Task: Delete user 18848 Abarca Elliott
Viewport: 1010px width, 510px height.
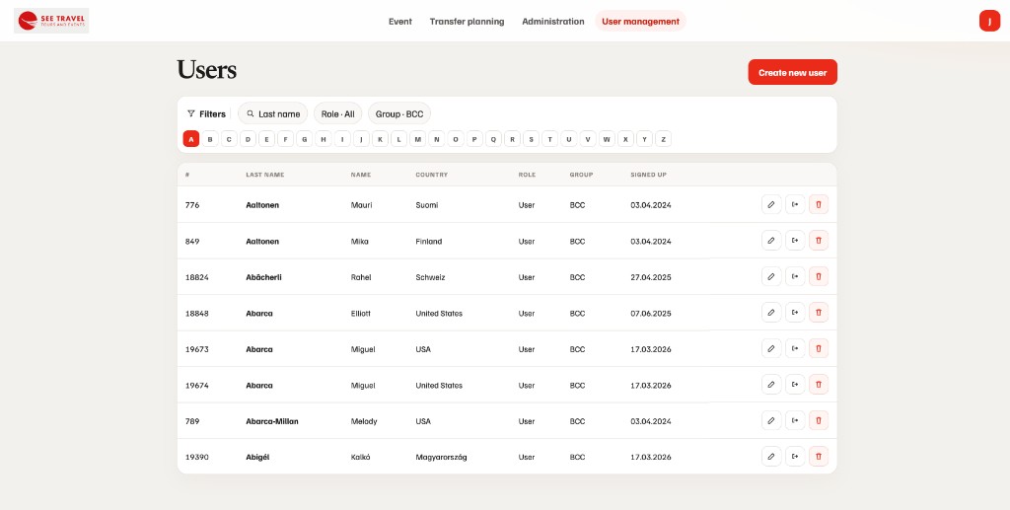Action: point(819,313)
